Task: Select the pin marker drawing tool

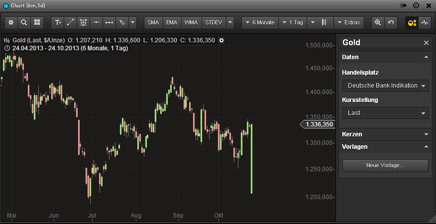Action: click(x=121, y=22)
